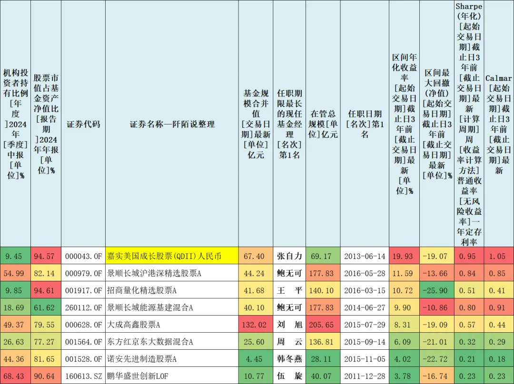Click institutional holding value 68.43
This screenshot has width=514, height=384.
[x=14, y=376]
